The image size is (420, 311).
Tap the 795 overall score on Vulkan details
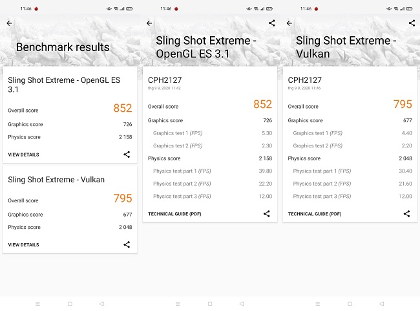[x=403, y=105]
